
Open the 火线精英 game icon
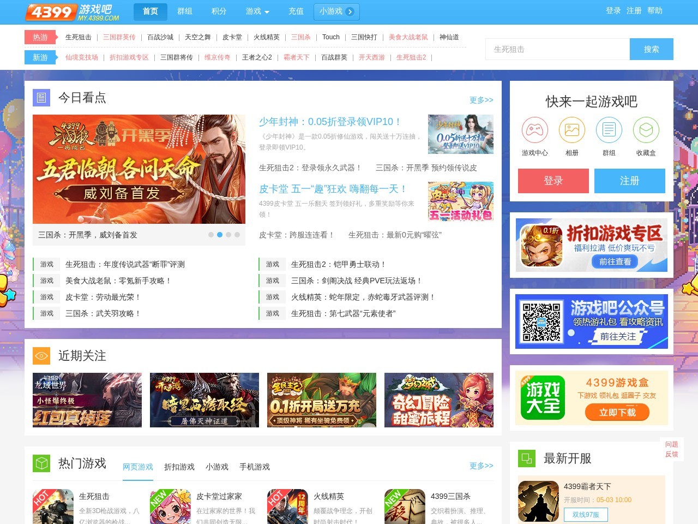click(x=287, y=507)
